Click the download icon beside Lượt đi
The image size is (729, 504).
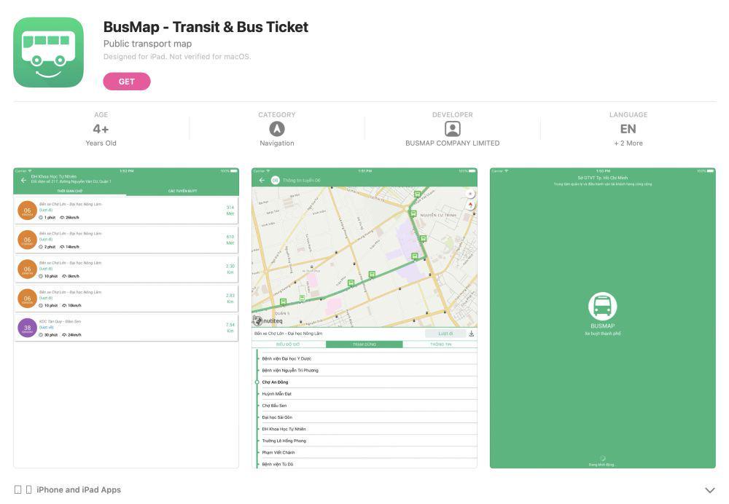(x=472, y=334)
